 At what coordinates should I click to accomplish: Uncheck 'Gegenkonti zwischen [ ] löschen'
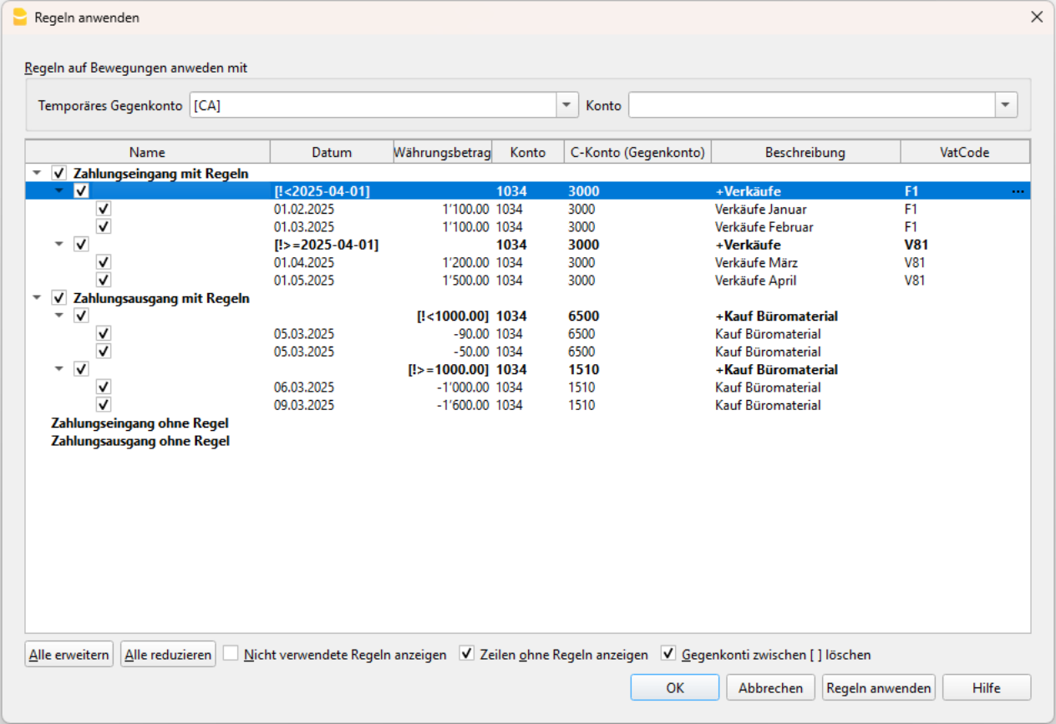tap(668, 654)
